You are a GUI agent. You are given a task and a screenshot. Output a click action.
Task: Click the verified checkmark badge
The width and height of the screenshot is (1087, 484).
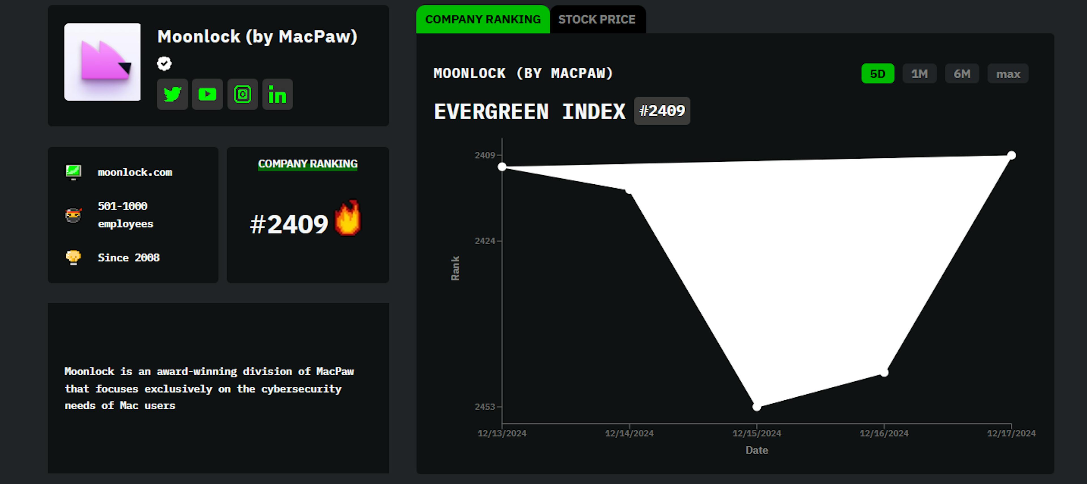[164, 64]
